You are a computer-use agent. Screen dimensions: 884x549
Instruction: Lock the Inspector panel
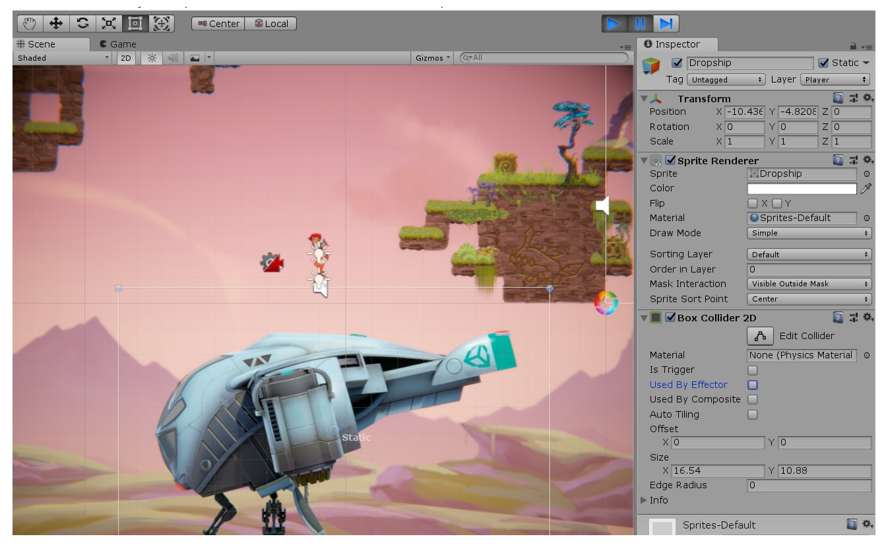pyautogui.click(x=853, y=46)
